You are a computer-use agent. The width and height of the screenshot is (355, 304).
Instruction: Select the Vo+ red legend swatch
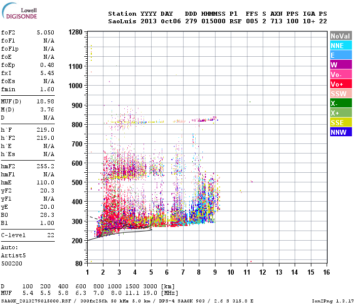click(x=341, y=84)
